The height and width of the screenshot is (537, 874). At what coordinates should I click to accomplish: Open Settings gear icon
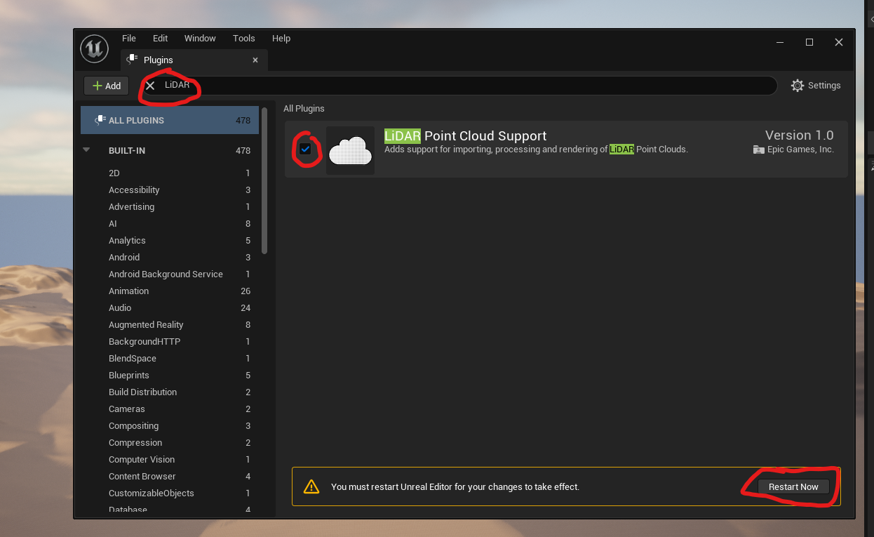point(798,86)
